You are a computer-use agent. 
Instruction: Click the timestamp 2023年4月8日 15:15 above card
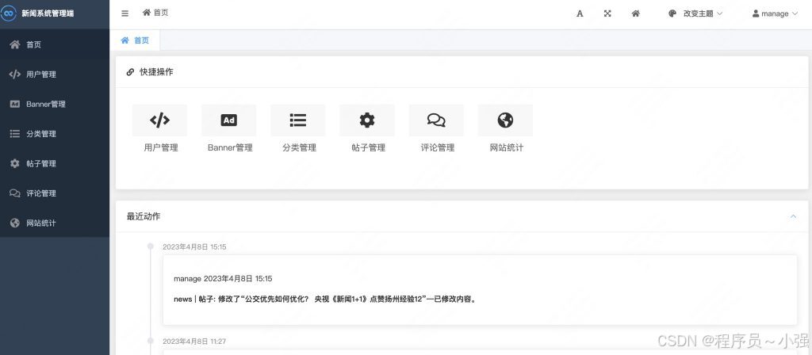click(194, 247)
